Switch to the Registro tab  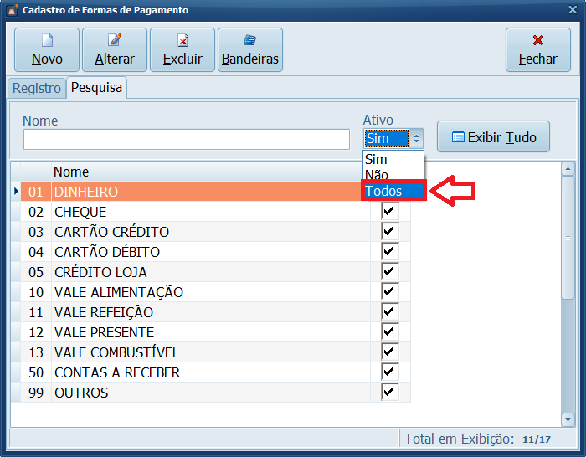[36, 88]
